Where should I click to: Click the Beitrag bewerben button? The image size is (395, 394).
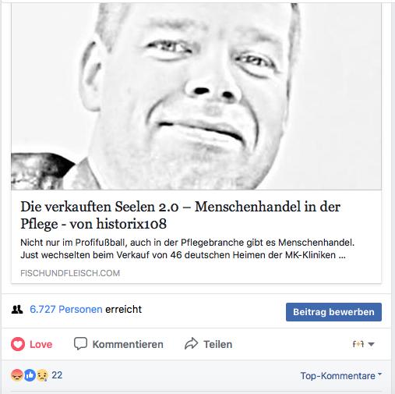click(333, 312)
